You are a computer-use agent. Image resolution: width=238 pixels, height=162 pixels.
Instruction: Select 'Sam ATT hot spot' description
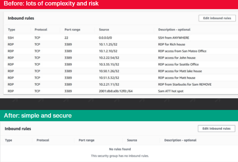click(171, 91)
